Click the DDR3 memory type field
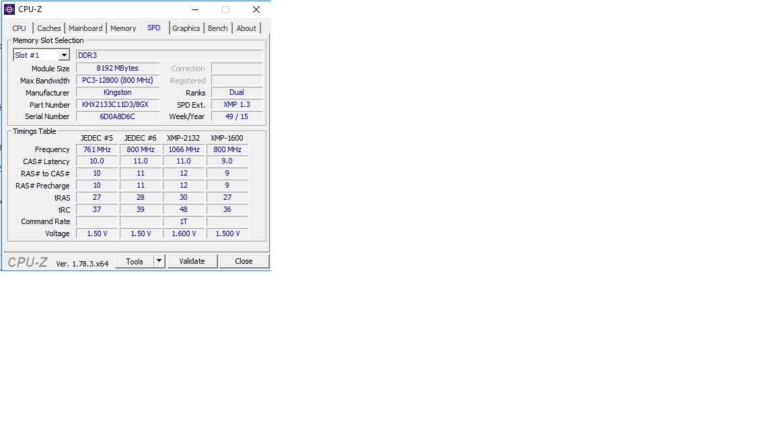 pyautogui.click(x=169, y=55)
